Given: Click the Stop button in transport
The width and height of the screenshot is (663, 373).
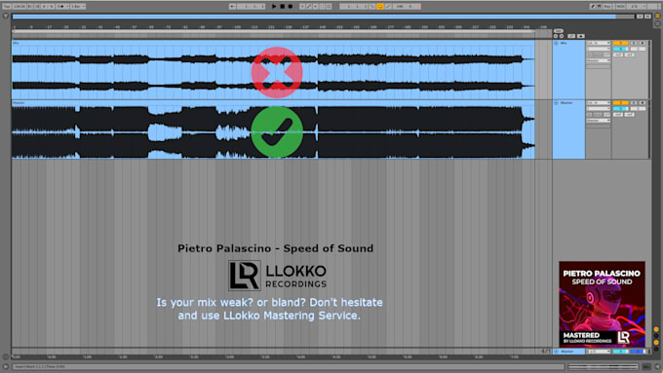Looking at the screenshot, I should (282, 7).
